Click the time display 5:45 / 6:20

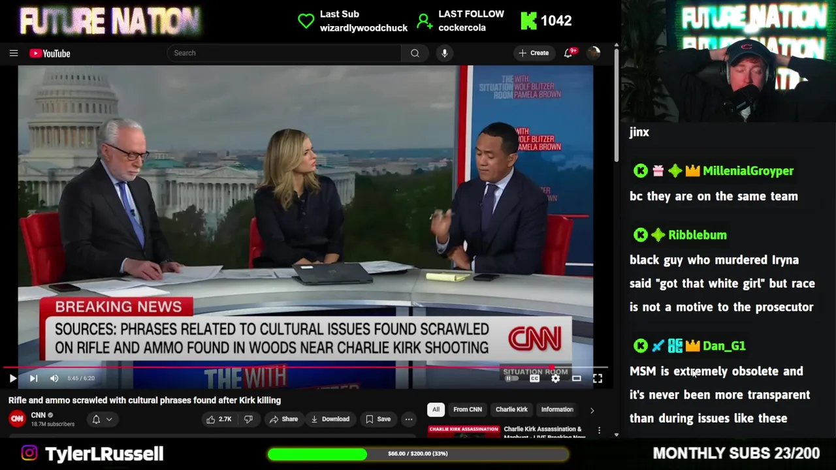click(81, 378)
